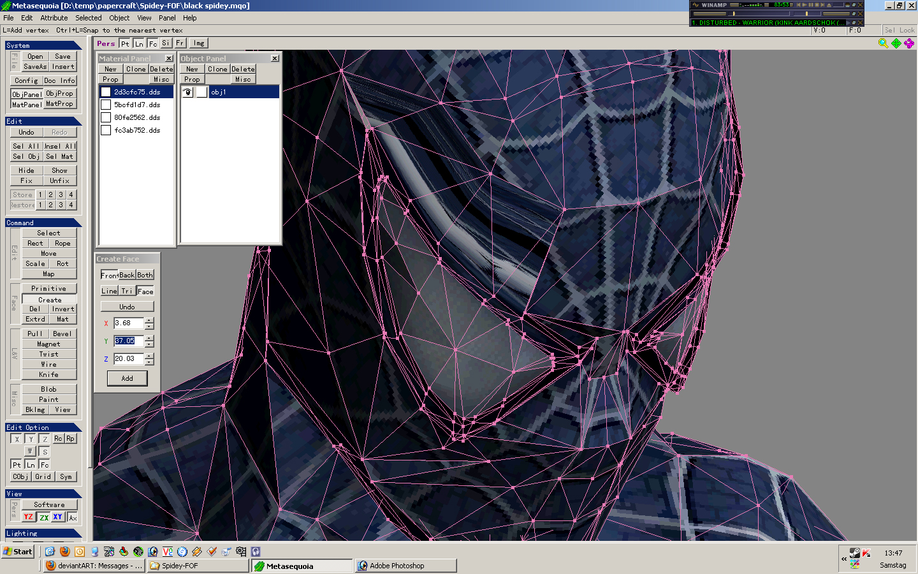Switch to Spidey-FOF folder in taskbar
Viewport: 918px width, 574px height.
point(197,566)
